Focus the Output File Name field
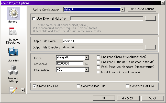Viewport: 166px width, 103px height. point(103,41)
